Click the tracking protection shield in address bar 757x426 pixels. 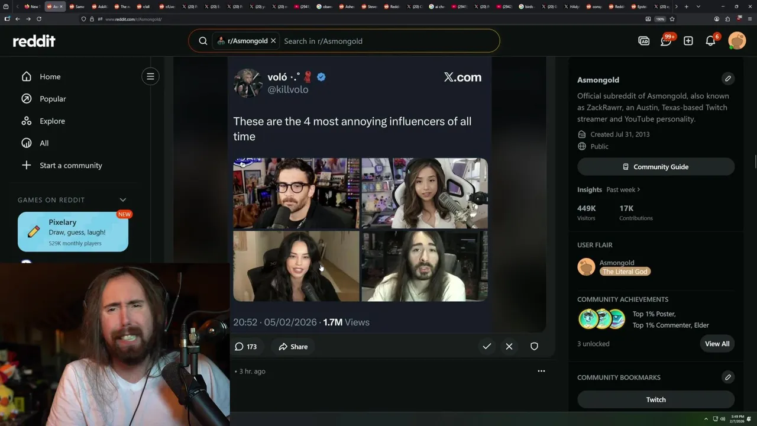[84, 19]
